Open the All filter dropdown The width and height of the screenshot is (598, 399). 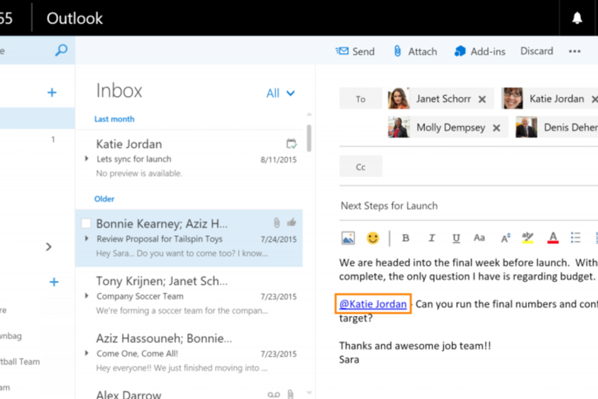[280, 93]
